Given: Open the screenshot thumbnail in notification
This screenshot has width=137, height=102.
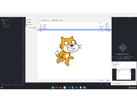Looking at the screenshot, I should click(x=124, y=75).
